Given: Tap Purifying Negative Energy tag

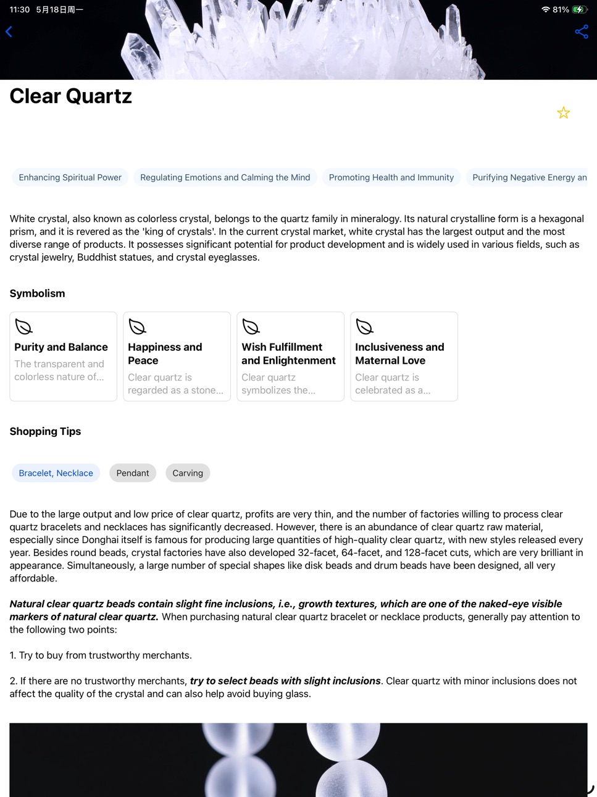Looking at the screenshot, I should pos(527,177).
